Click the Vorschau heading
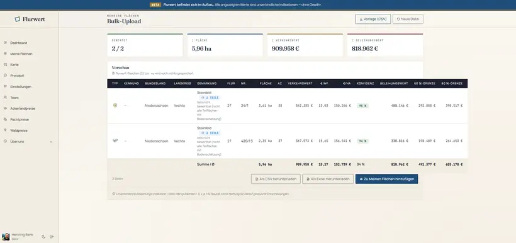Screen dimensions: 516x243 click(120, 68)
